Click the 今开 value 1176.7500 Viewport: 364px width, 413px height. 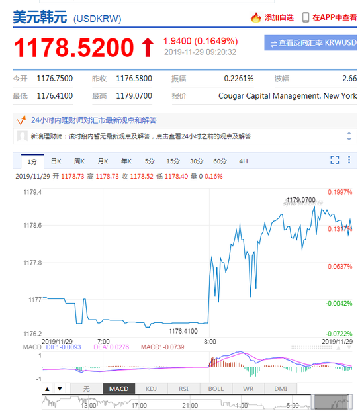pyautogui.click(x=55, y=79)
